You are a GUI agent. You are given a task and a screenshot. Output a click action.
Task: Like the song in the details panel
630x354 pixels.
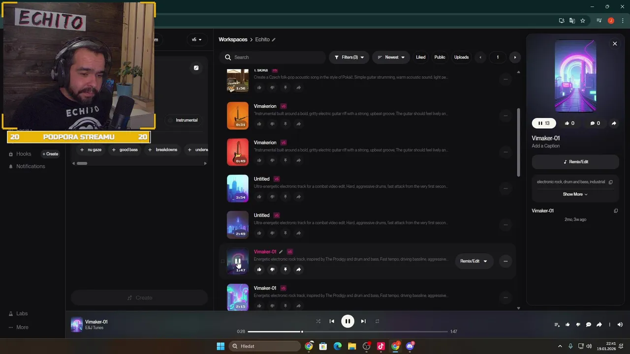(569, 123)
